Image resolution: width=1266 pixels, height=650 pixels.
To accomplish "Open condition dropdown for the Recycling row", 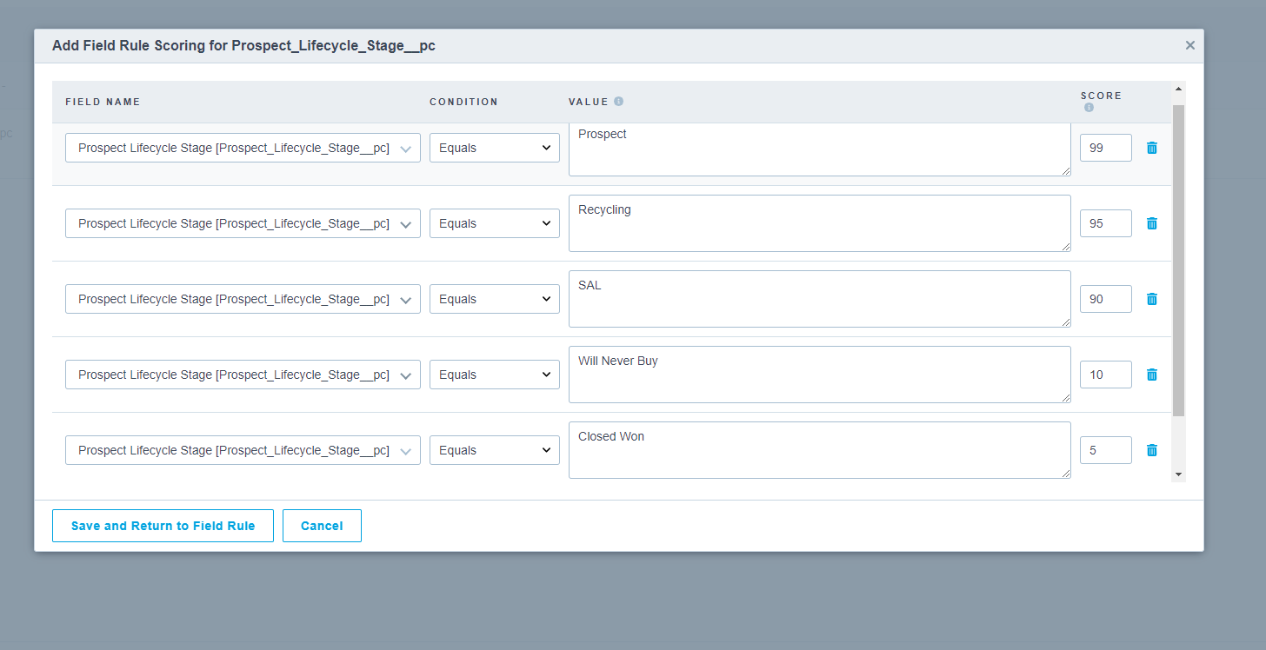I will point(494,223).
